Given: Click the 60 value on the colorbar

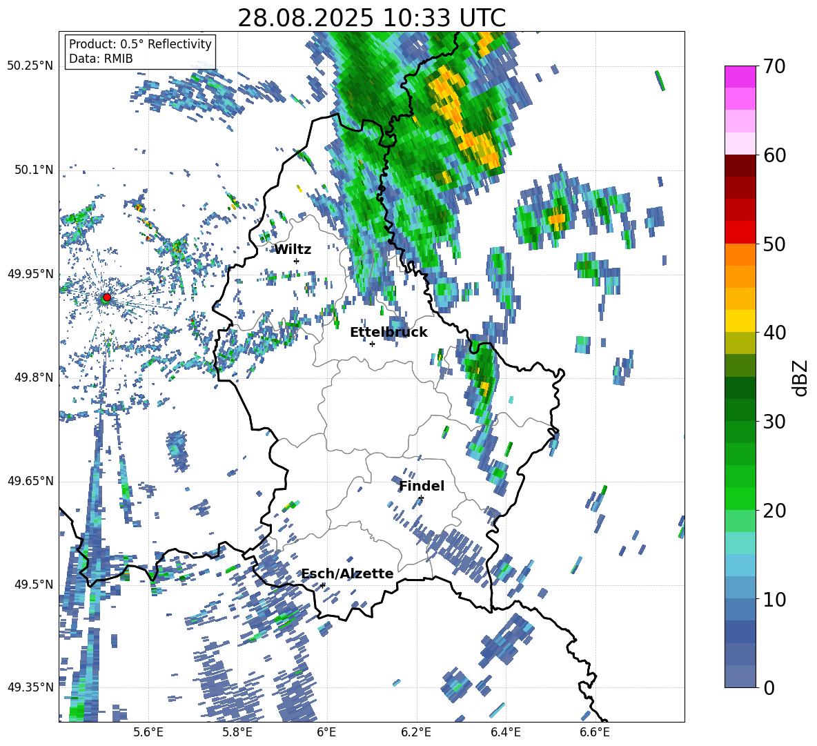Looking at the screenshot, I should point(775,155).
